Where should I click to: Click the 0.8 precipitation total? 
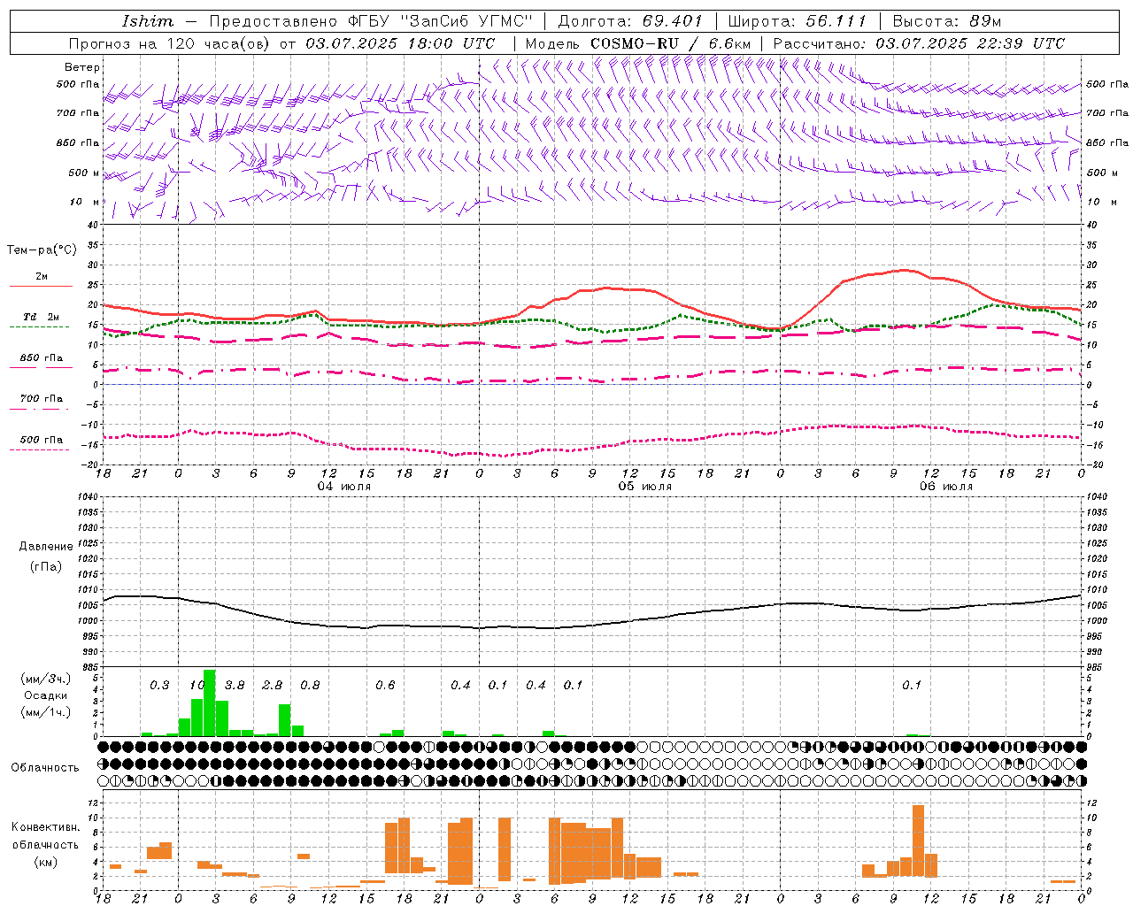[310, 686]
